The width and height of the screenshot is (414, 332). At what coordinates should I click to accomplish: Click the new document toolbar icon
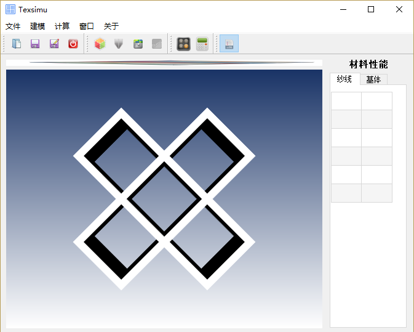coord(17,44)
